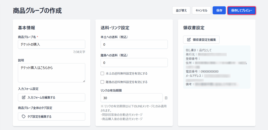Click into the 説明 text area
This screenshot has height=130, width=268.
click(52, 73)
